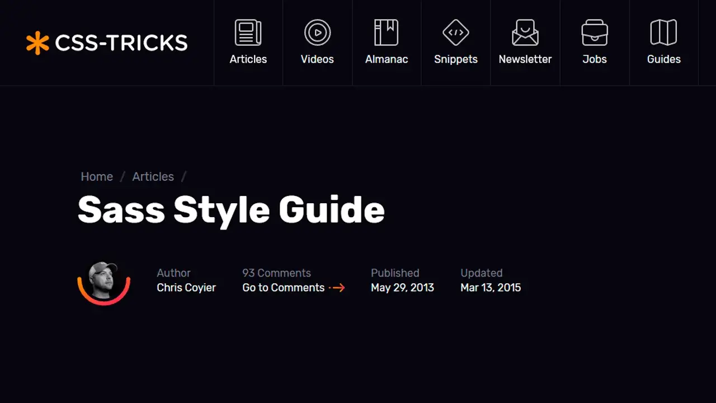Jump to comments via Go to Comments

pos(283,288)
